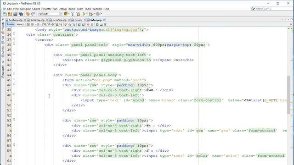Click the Profile Project toolbar icon
This screenshot has width=294, height=165.
98,14
